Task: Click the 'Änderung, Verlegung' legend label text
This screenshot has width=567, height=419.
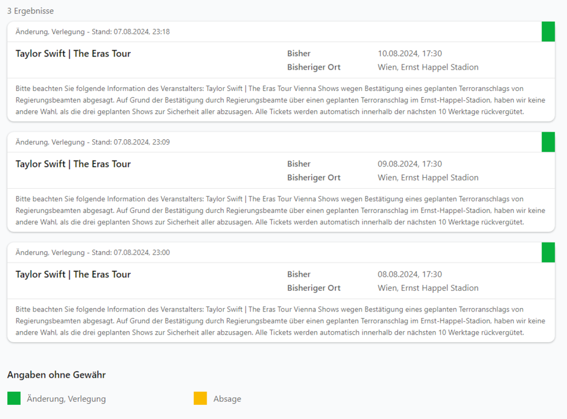Action: pyautogui.click(x=66, y=399)
